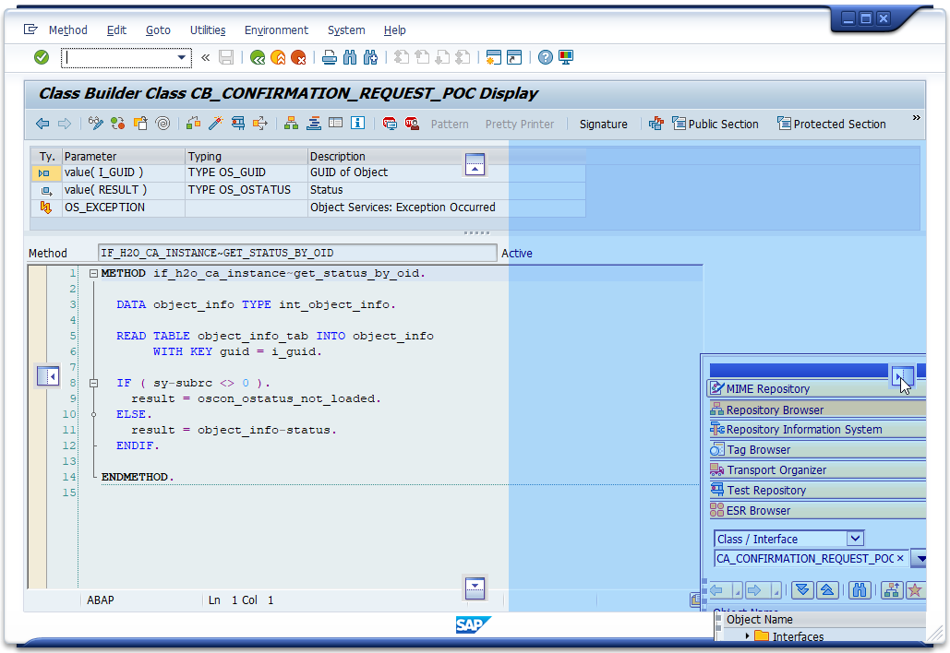Click the green Back icon in standard toolbar
Viewport: 950px width, 653px height.
[258, 57]
